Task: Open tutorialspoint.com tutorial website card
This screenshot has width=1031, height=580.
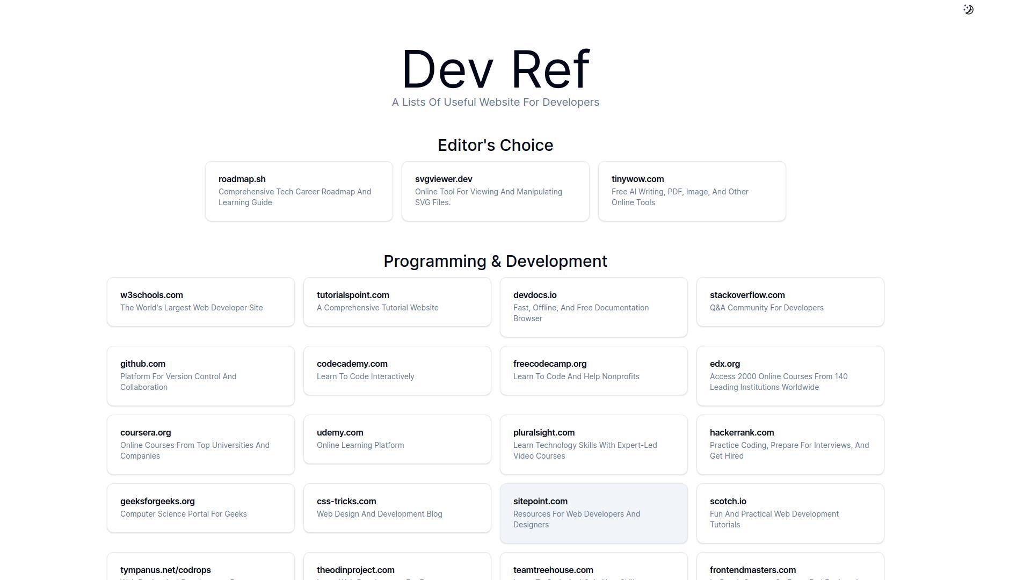Action: 397,302
